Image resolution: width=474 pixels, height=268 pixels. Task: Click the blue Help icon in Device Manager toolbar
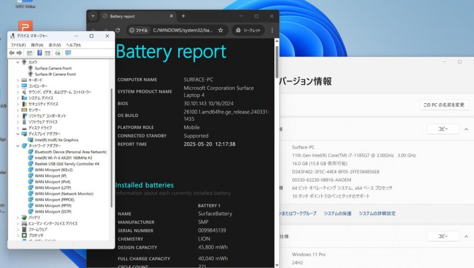pyautogui.click(x=39, y=53)
